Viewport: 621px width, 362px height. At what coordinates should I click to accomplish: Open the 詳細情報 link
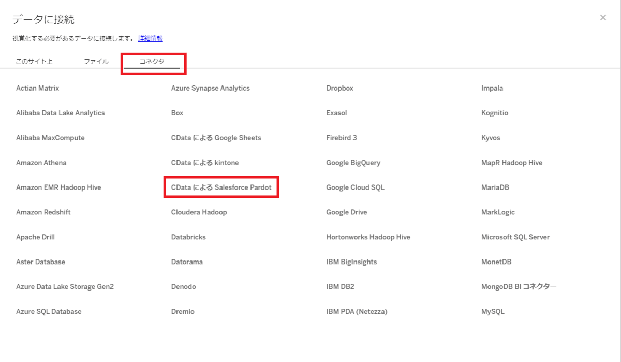(151, 39)
